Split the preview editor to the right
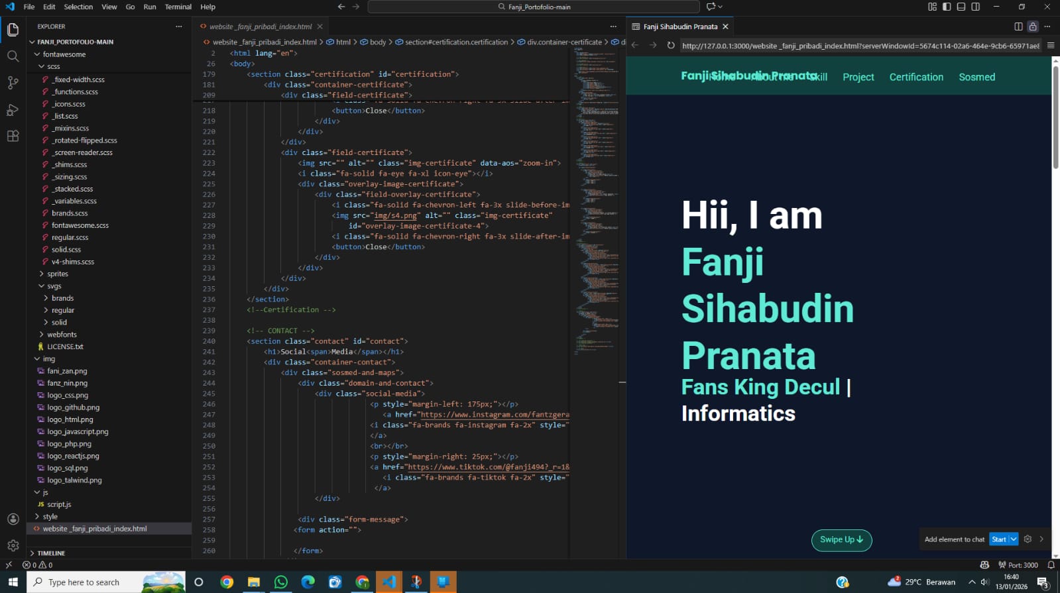1060x593 pixels. coord(1018,27)
